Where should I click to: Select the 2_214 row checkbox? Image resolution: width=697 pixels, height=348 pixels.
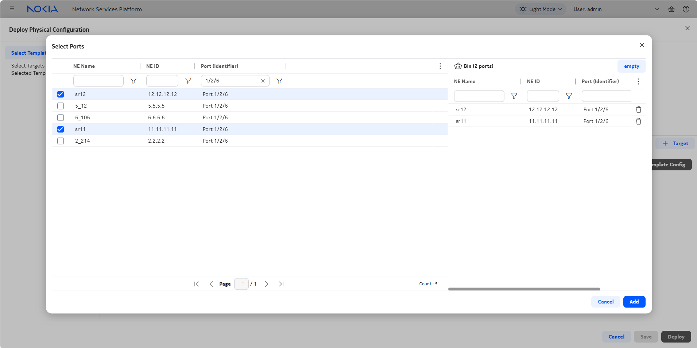[x=61, y=141]
